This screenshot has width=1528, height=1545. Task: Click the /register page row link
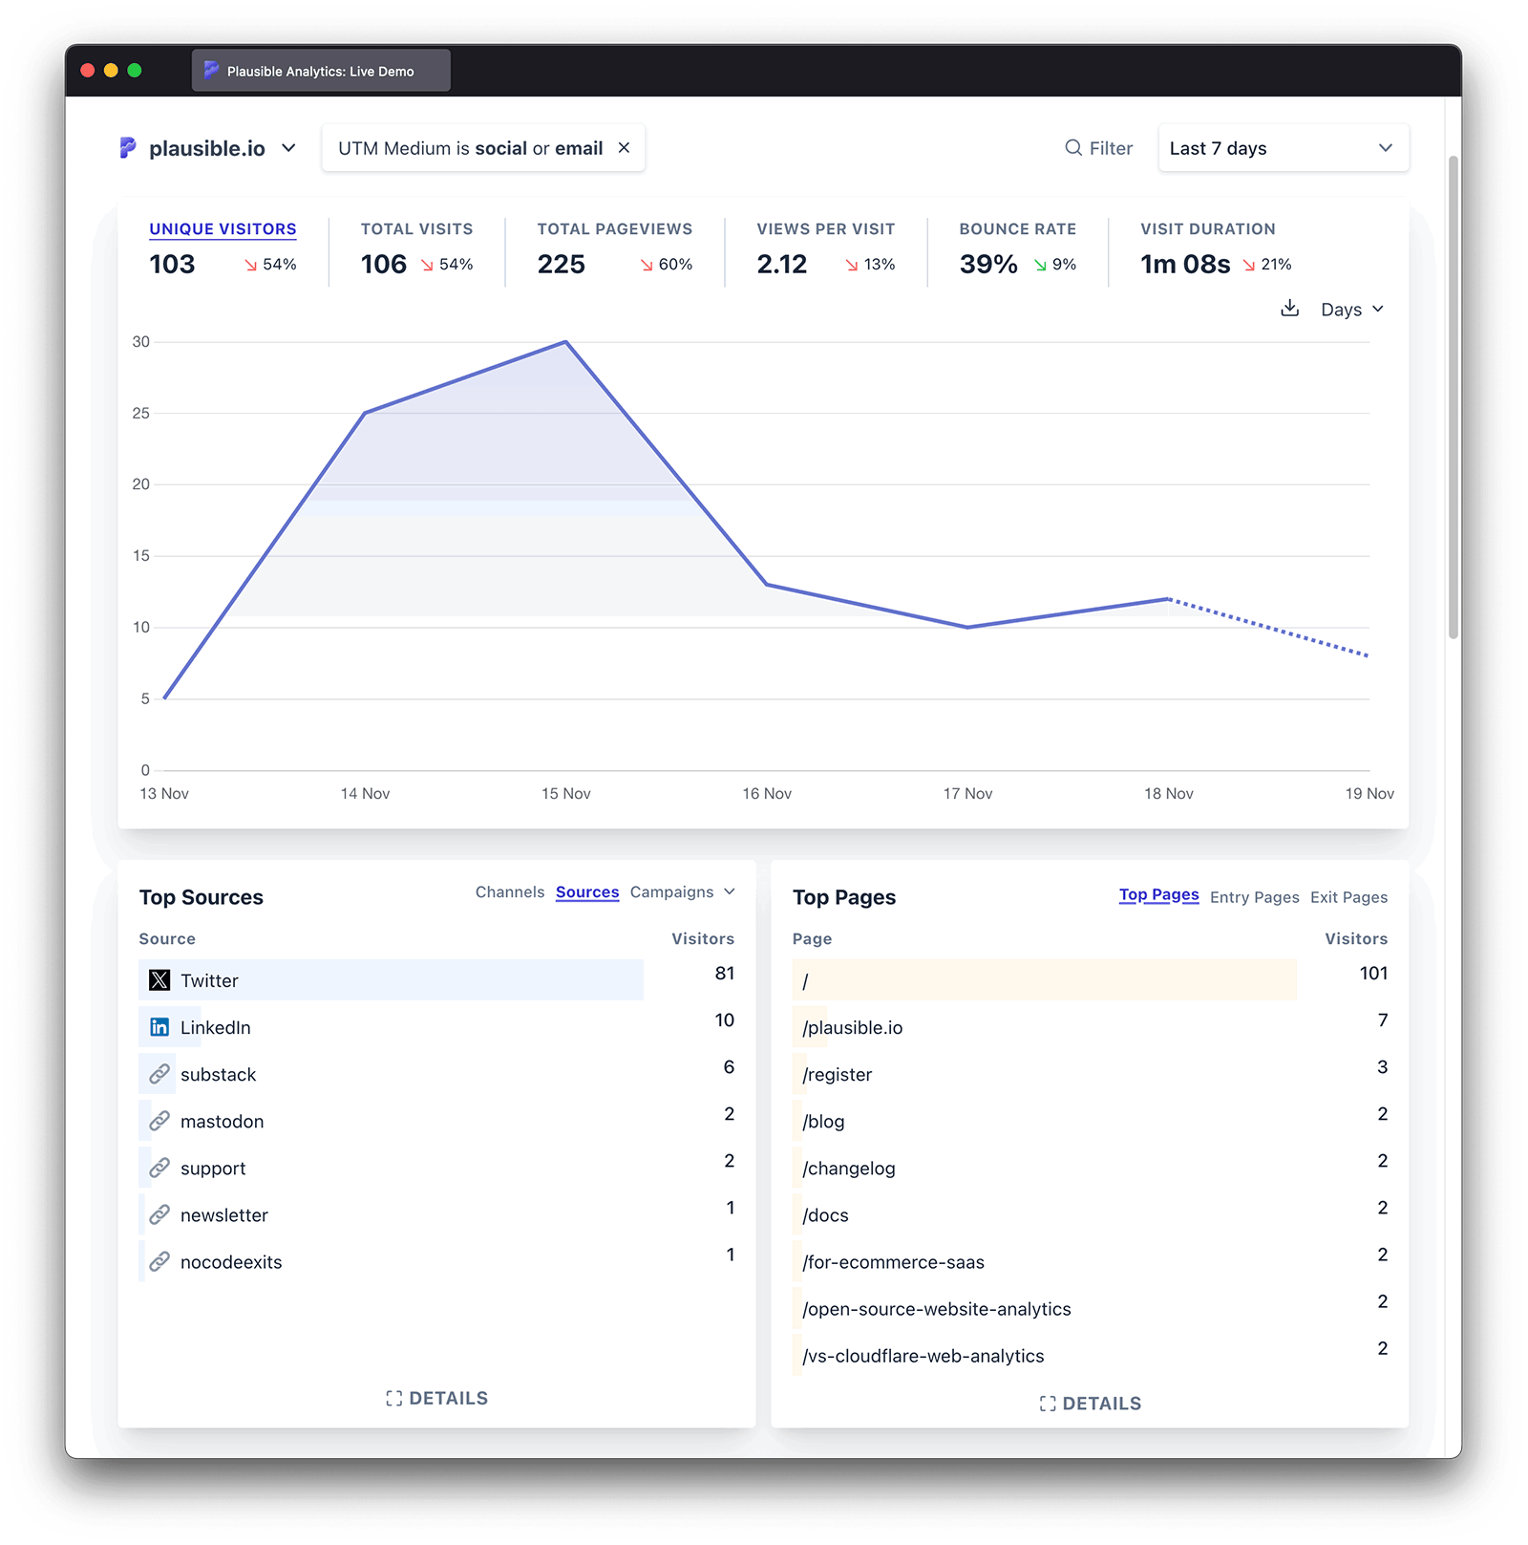(x=837, y=1074)
